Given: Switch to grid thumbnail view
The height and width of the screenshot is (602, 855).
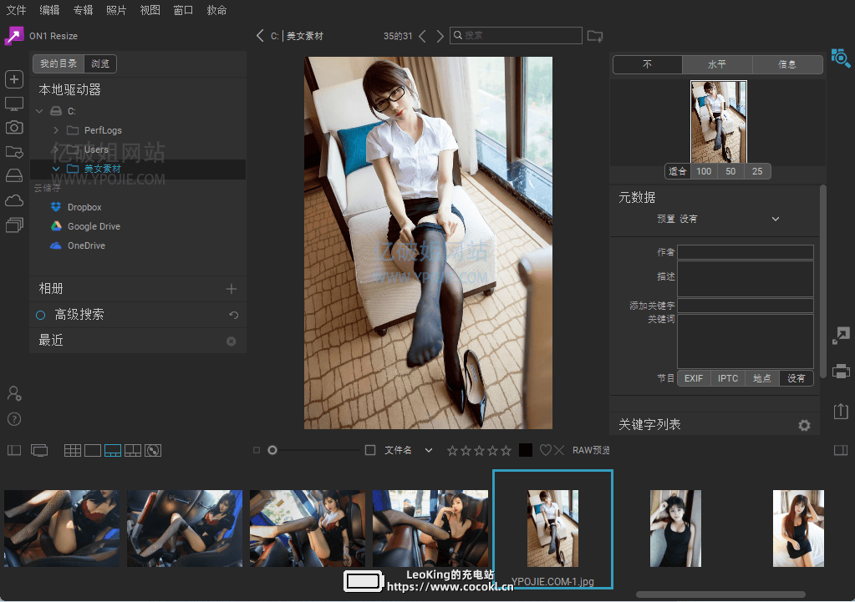Looking at the screenshot, I should [x=72, y=450].
